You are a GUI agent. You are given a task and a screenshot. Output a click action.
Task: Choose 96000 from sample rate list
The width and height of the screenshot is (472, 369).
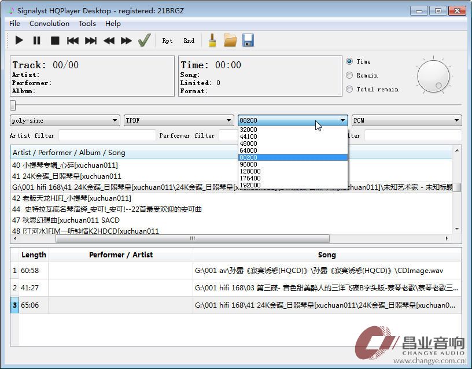[293, 164]
